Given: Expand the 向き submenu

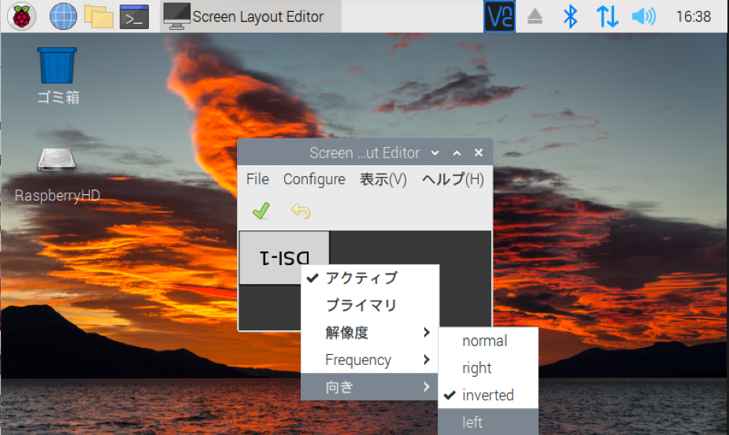Looking at the screenshot, I should (370, 387).
